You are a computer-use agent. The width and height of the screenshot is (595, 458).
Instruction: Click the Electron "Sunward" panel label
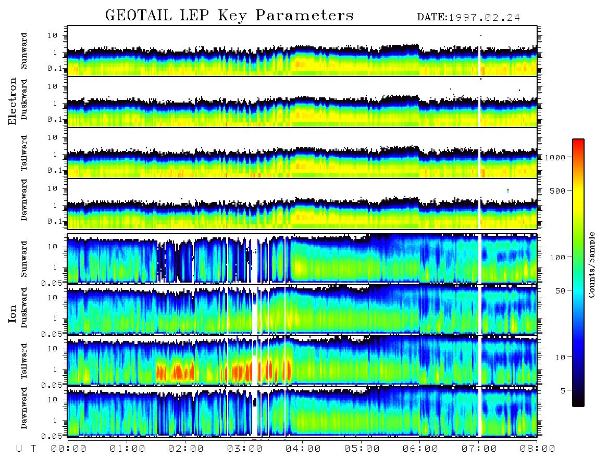pos(24,51)
